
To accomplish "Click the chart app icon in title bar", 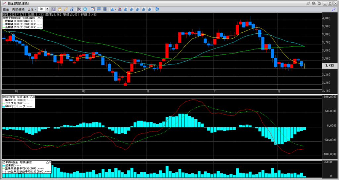I will (4, 3).
